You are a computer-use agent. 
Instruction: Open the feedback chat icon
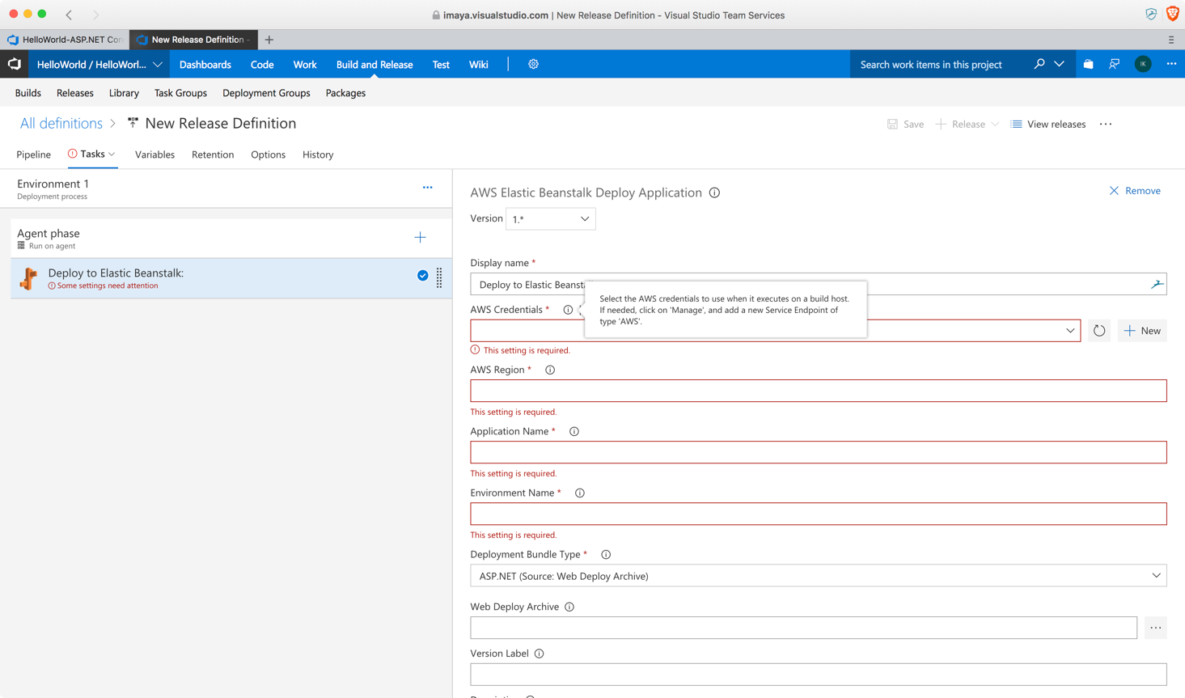click(1115, 64)
